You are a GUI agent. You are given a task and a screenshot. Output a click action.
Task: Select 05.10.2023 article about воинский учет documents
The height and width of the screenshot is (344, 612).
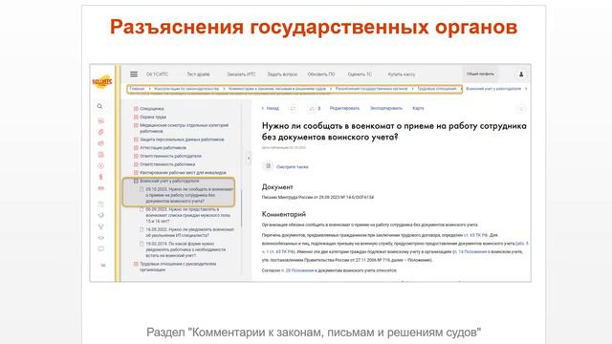189,195
